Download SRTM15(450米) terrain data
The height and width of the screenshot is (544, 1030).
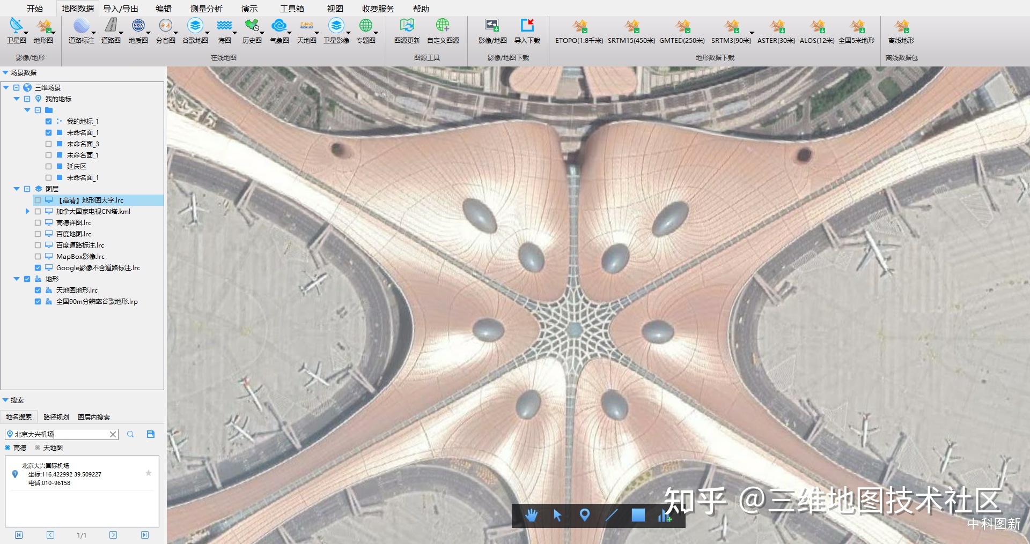click(631, 31)
